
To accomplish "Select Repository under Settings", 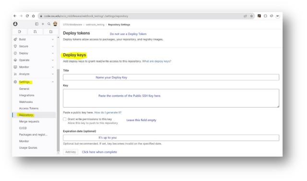I will (26, 115).
